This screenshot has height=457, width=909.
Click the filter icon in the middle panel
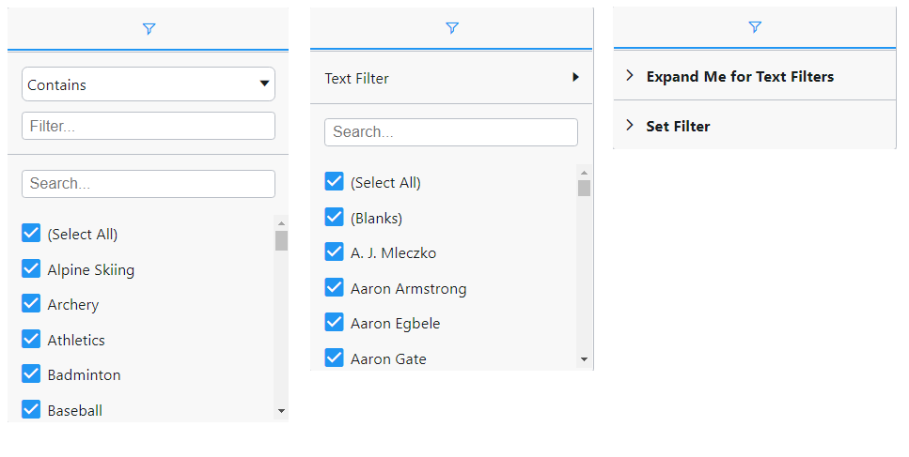[452, 28]
